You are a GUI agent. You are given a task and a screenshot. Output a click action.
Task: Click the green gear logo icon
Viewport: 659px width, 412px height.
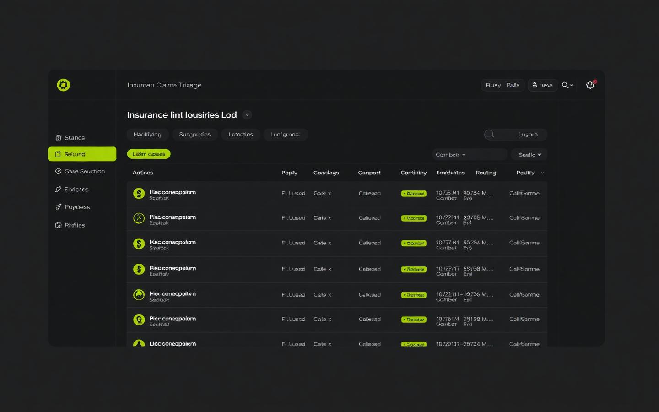pyautogui.click(x=63, y=85)
